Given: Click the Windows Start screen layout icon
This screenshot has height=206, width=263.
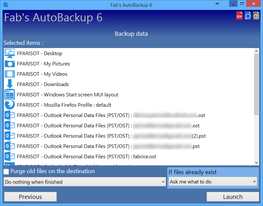Looking at the screenshot, I should tap(10, 94).
